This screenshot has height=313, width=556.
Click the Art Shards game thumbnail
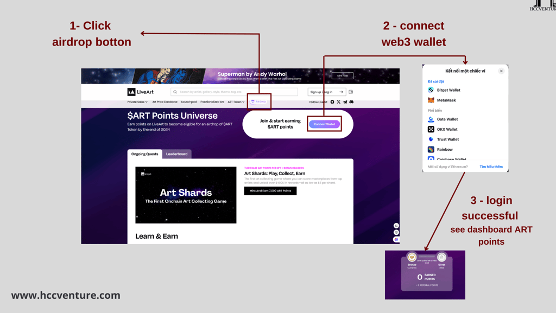[186, 195]
